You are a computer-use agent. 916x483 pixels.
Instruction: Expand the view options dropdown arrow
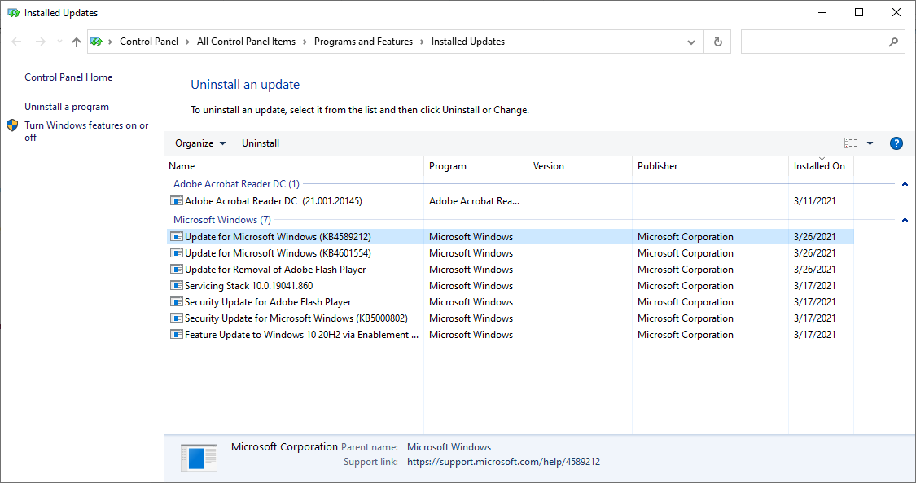click(870, 143)
